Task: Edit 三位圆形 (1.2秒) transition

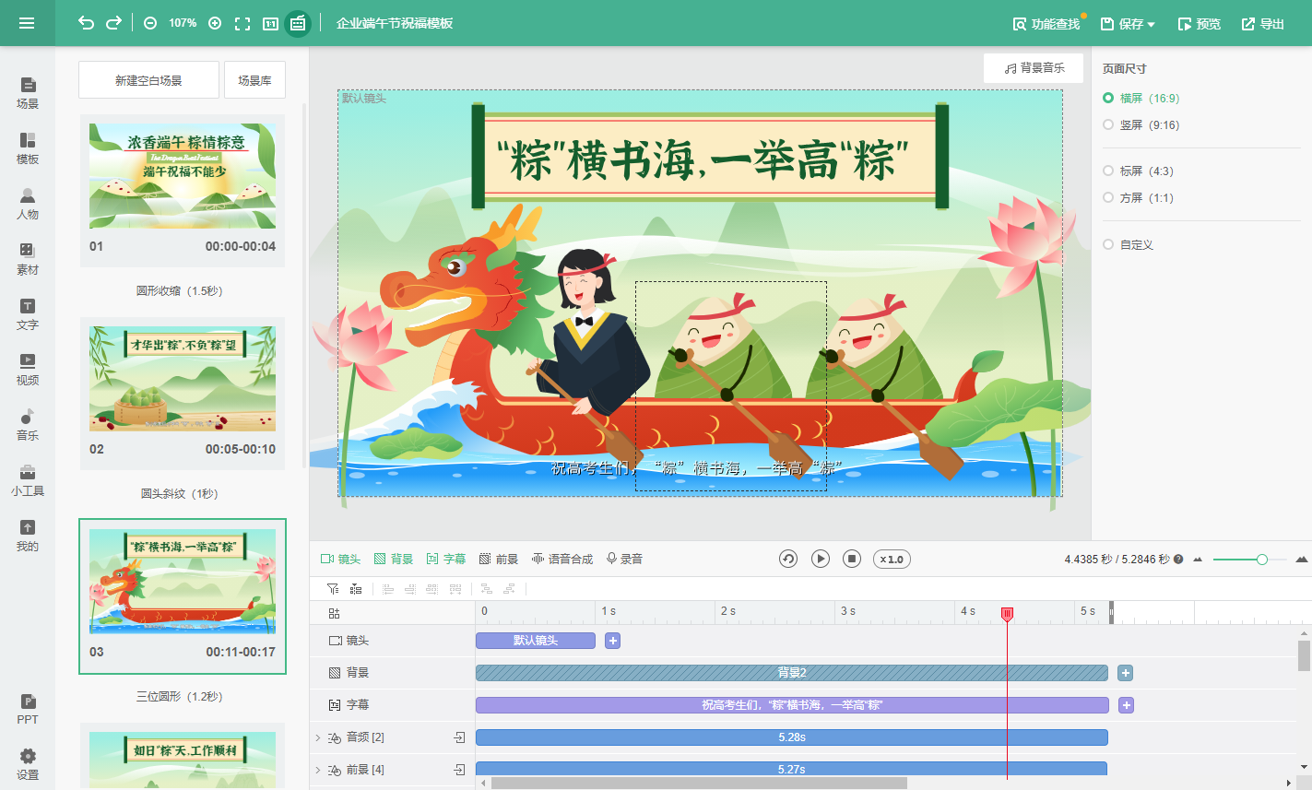Action: [180, 696]
